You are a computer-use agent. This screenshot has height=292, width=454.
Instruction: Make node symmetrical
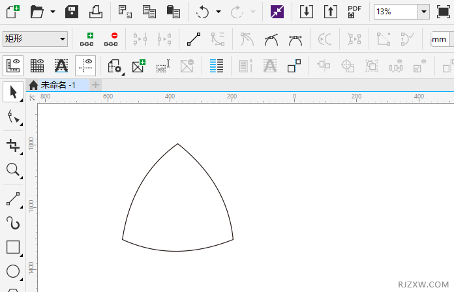coord(295,39)
